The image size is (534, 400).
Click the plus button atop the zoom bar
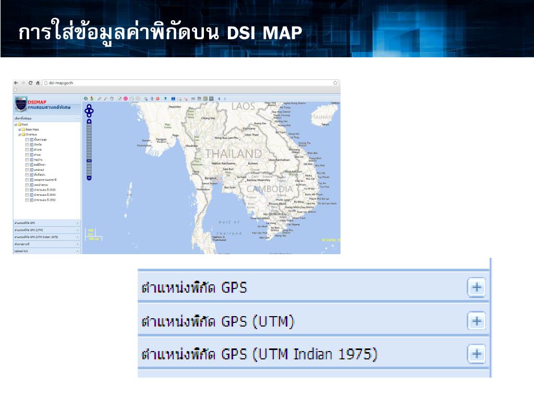89,121
